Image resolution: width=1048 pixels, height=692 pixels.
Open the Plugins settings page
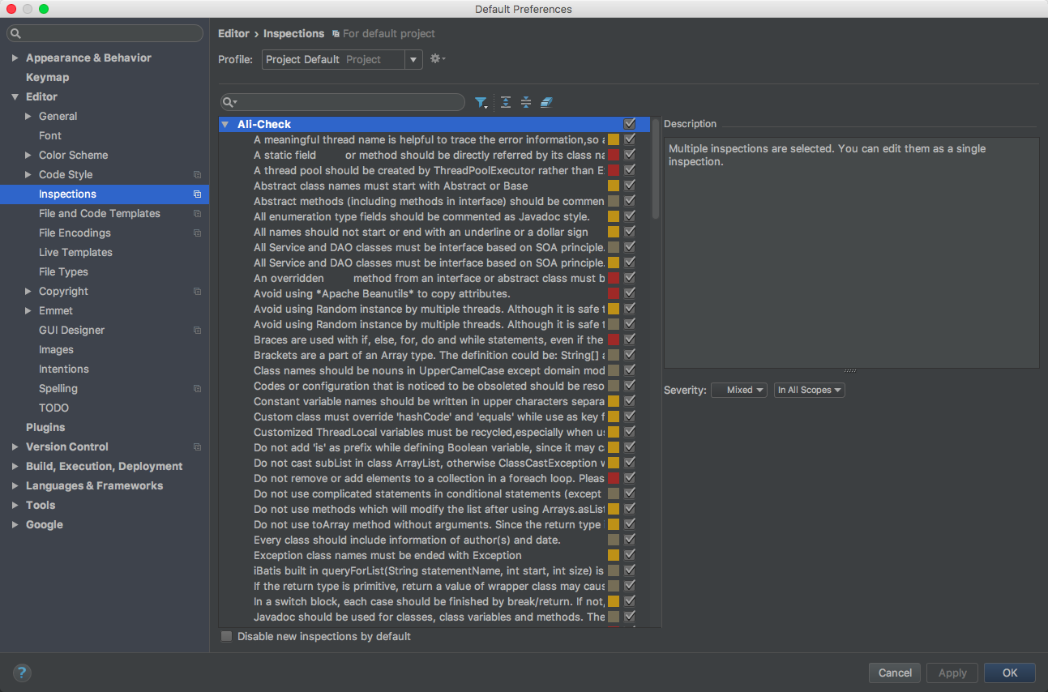pos(45,427)
